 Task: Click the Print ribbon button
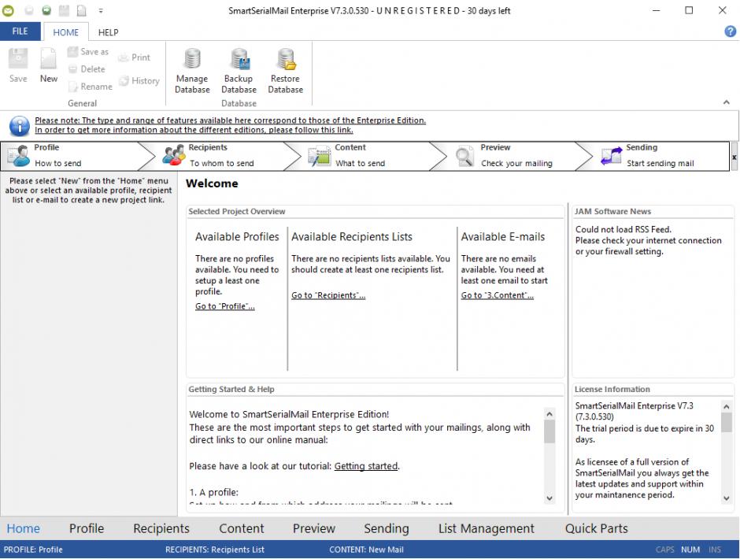(x=134, y=57)
